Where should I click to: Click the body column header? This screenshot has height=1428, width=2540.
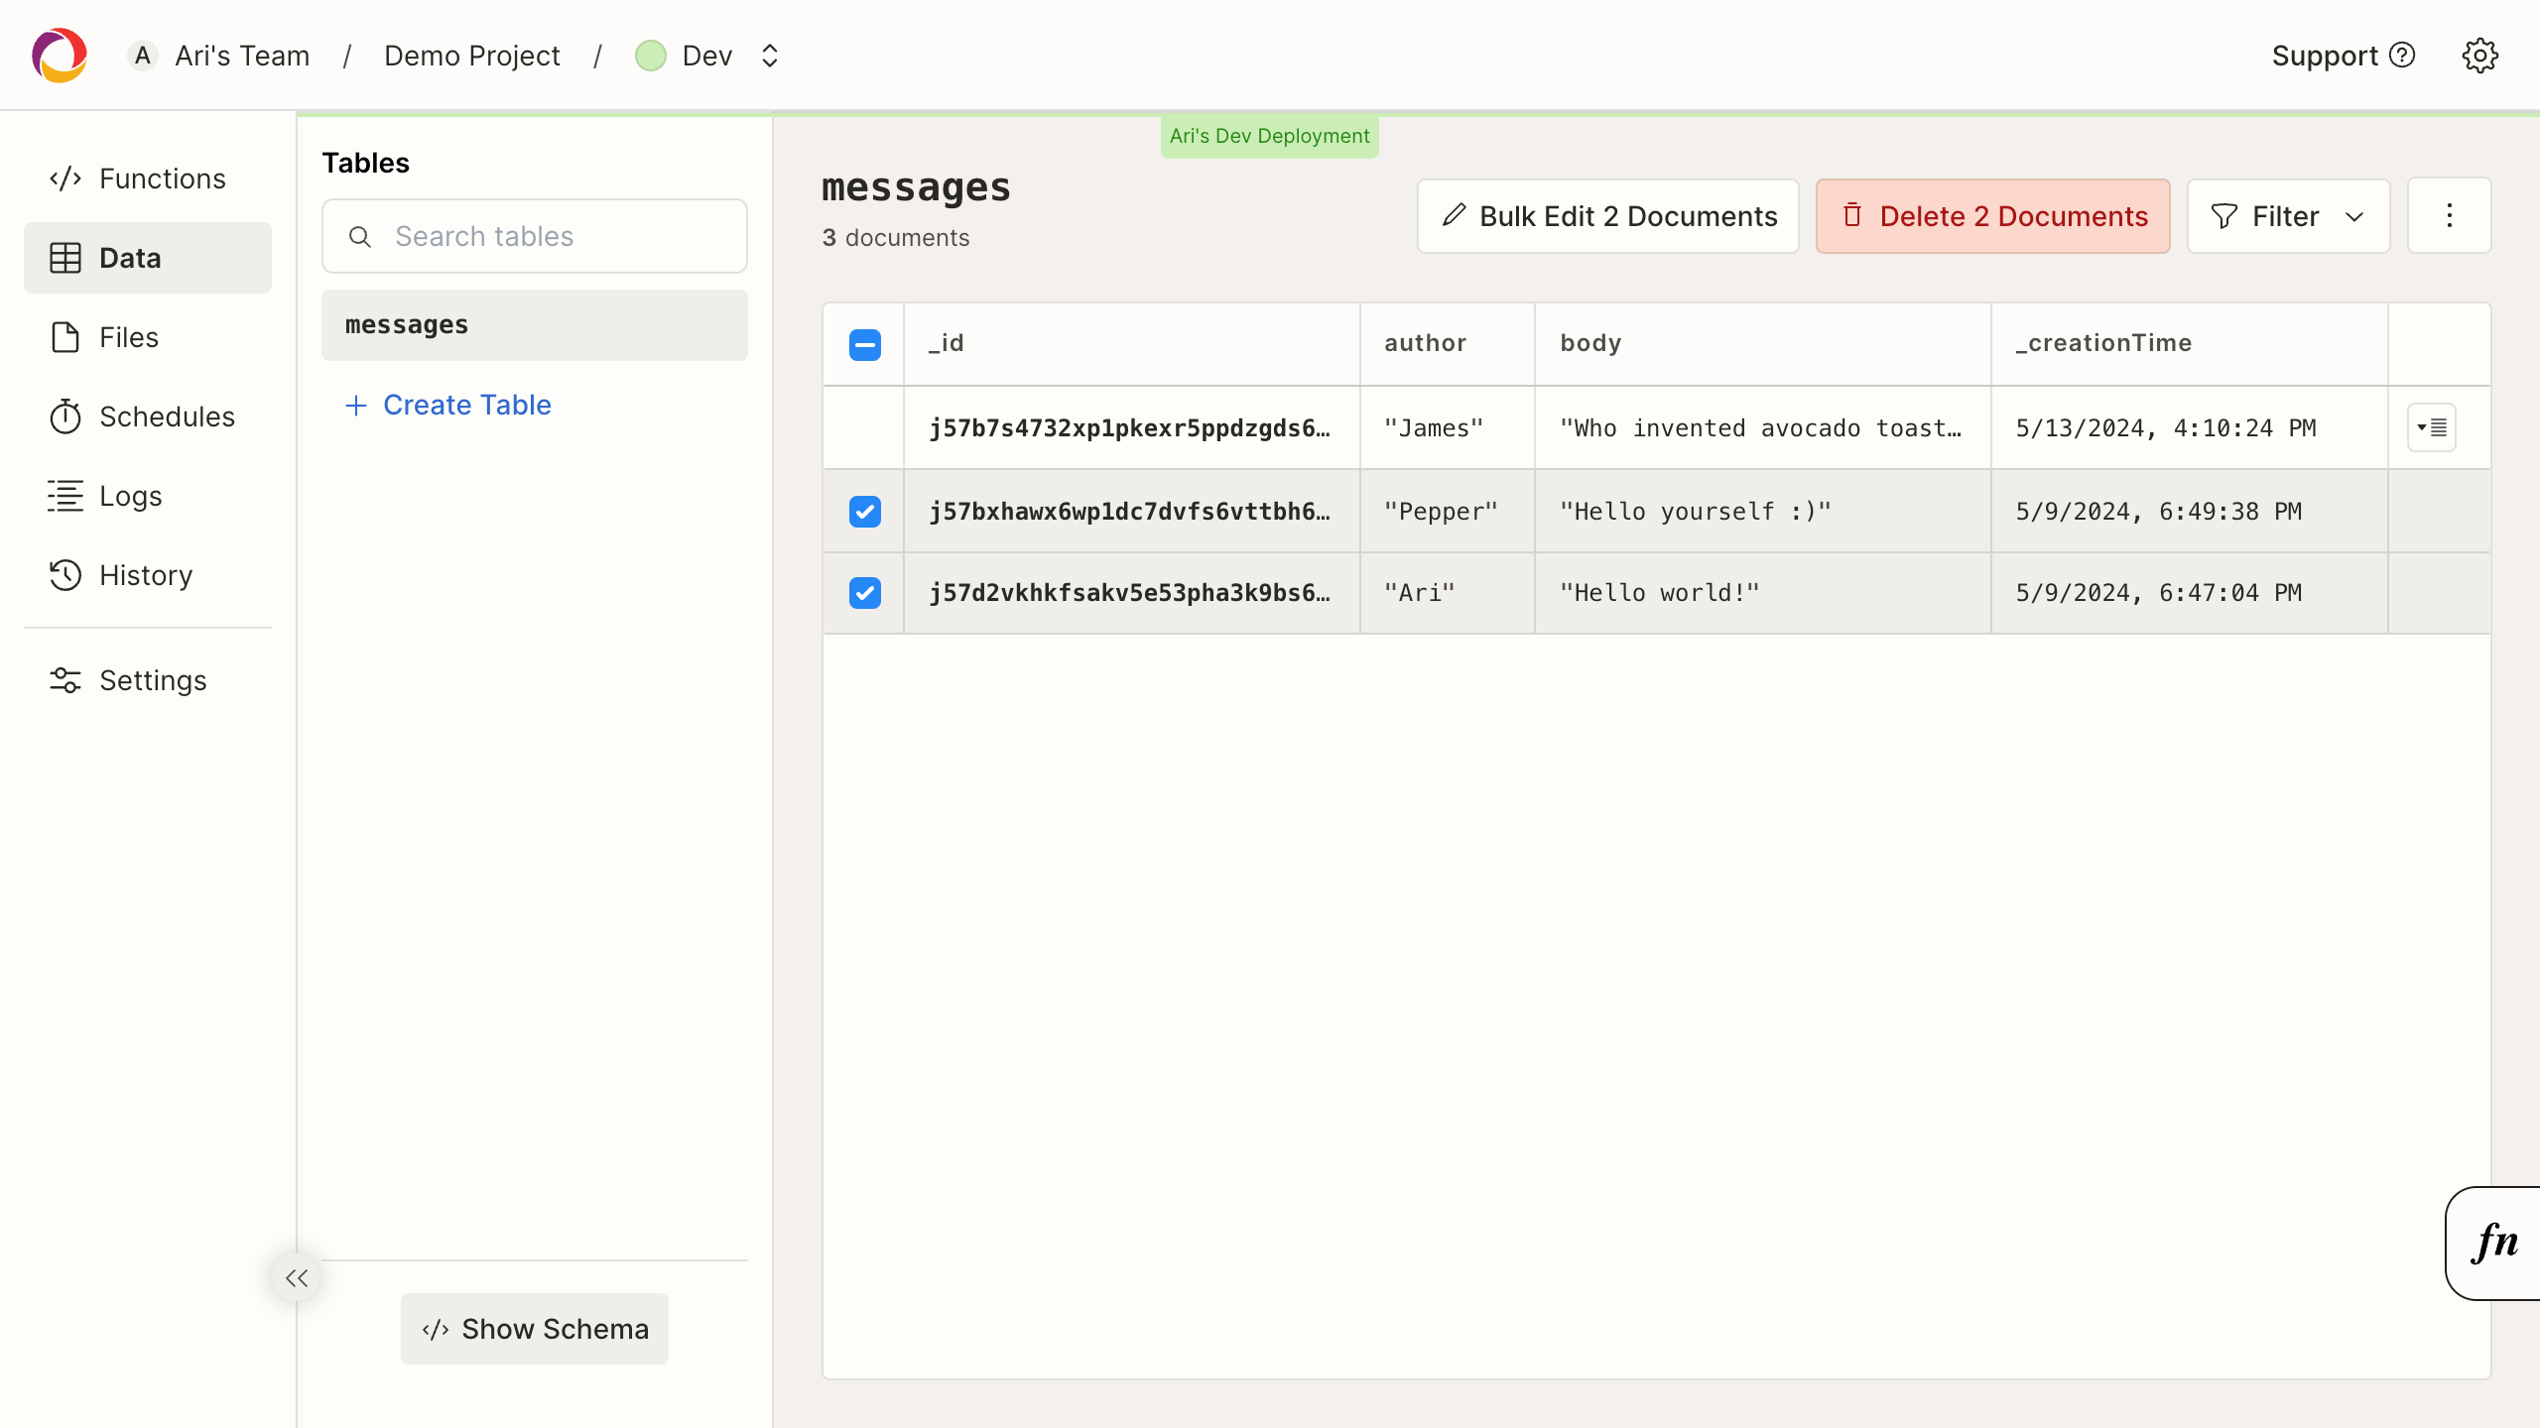point(1763,343)
